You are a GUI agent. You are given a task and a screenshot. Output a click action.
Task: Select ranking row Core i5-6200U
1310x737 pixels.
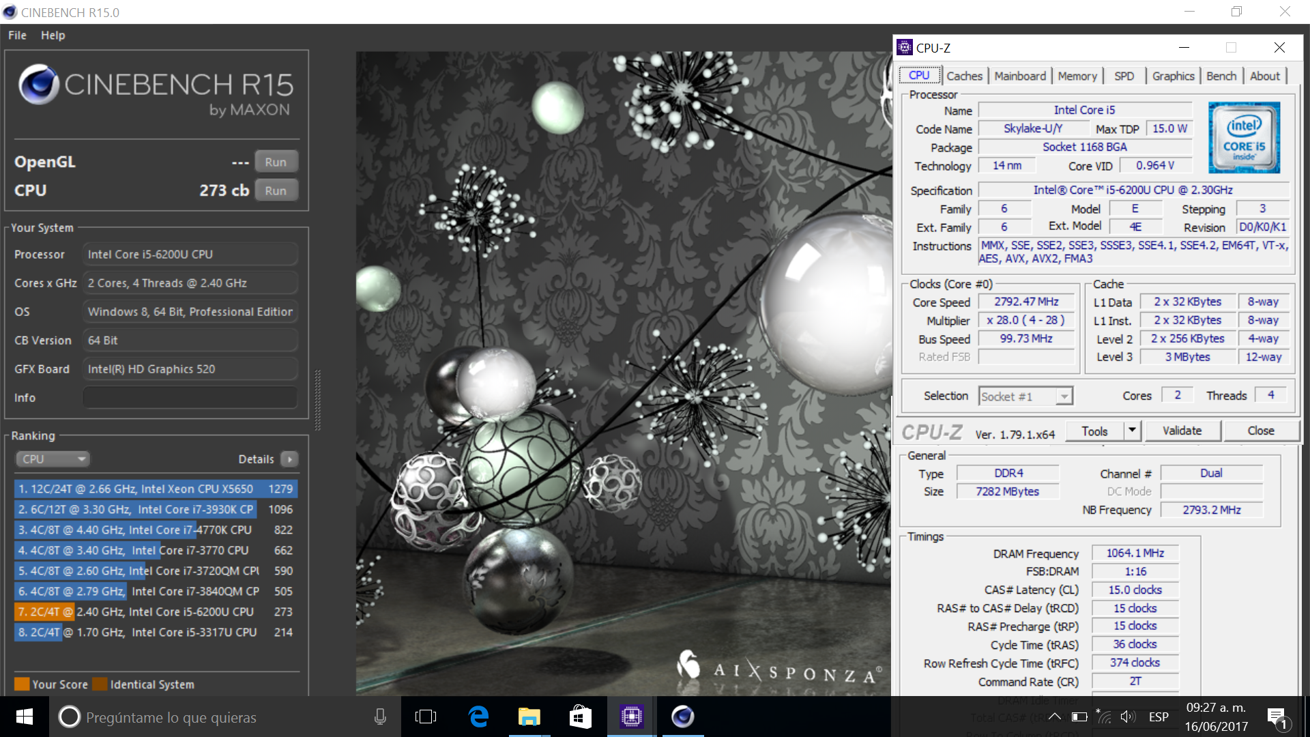[156, 611]
